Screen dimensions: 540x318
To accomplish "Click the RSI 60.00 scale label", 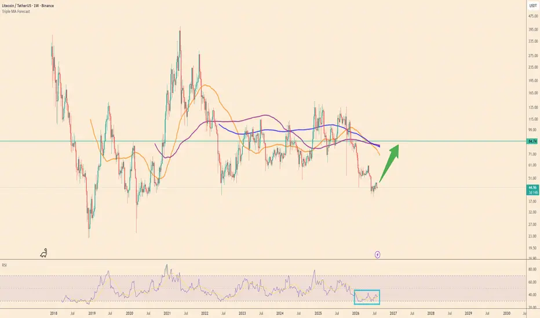I will point(533,282).
